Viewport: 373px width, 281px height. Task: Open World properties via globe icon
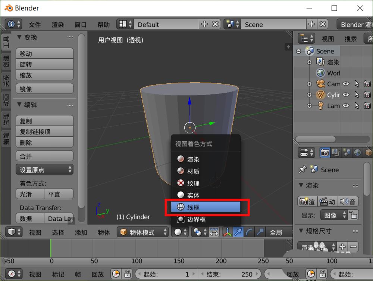(x=357, y=152)
